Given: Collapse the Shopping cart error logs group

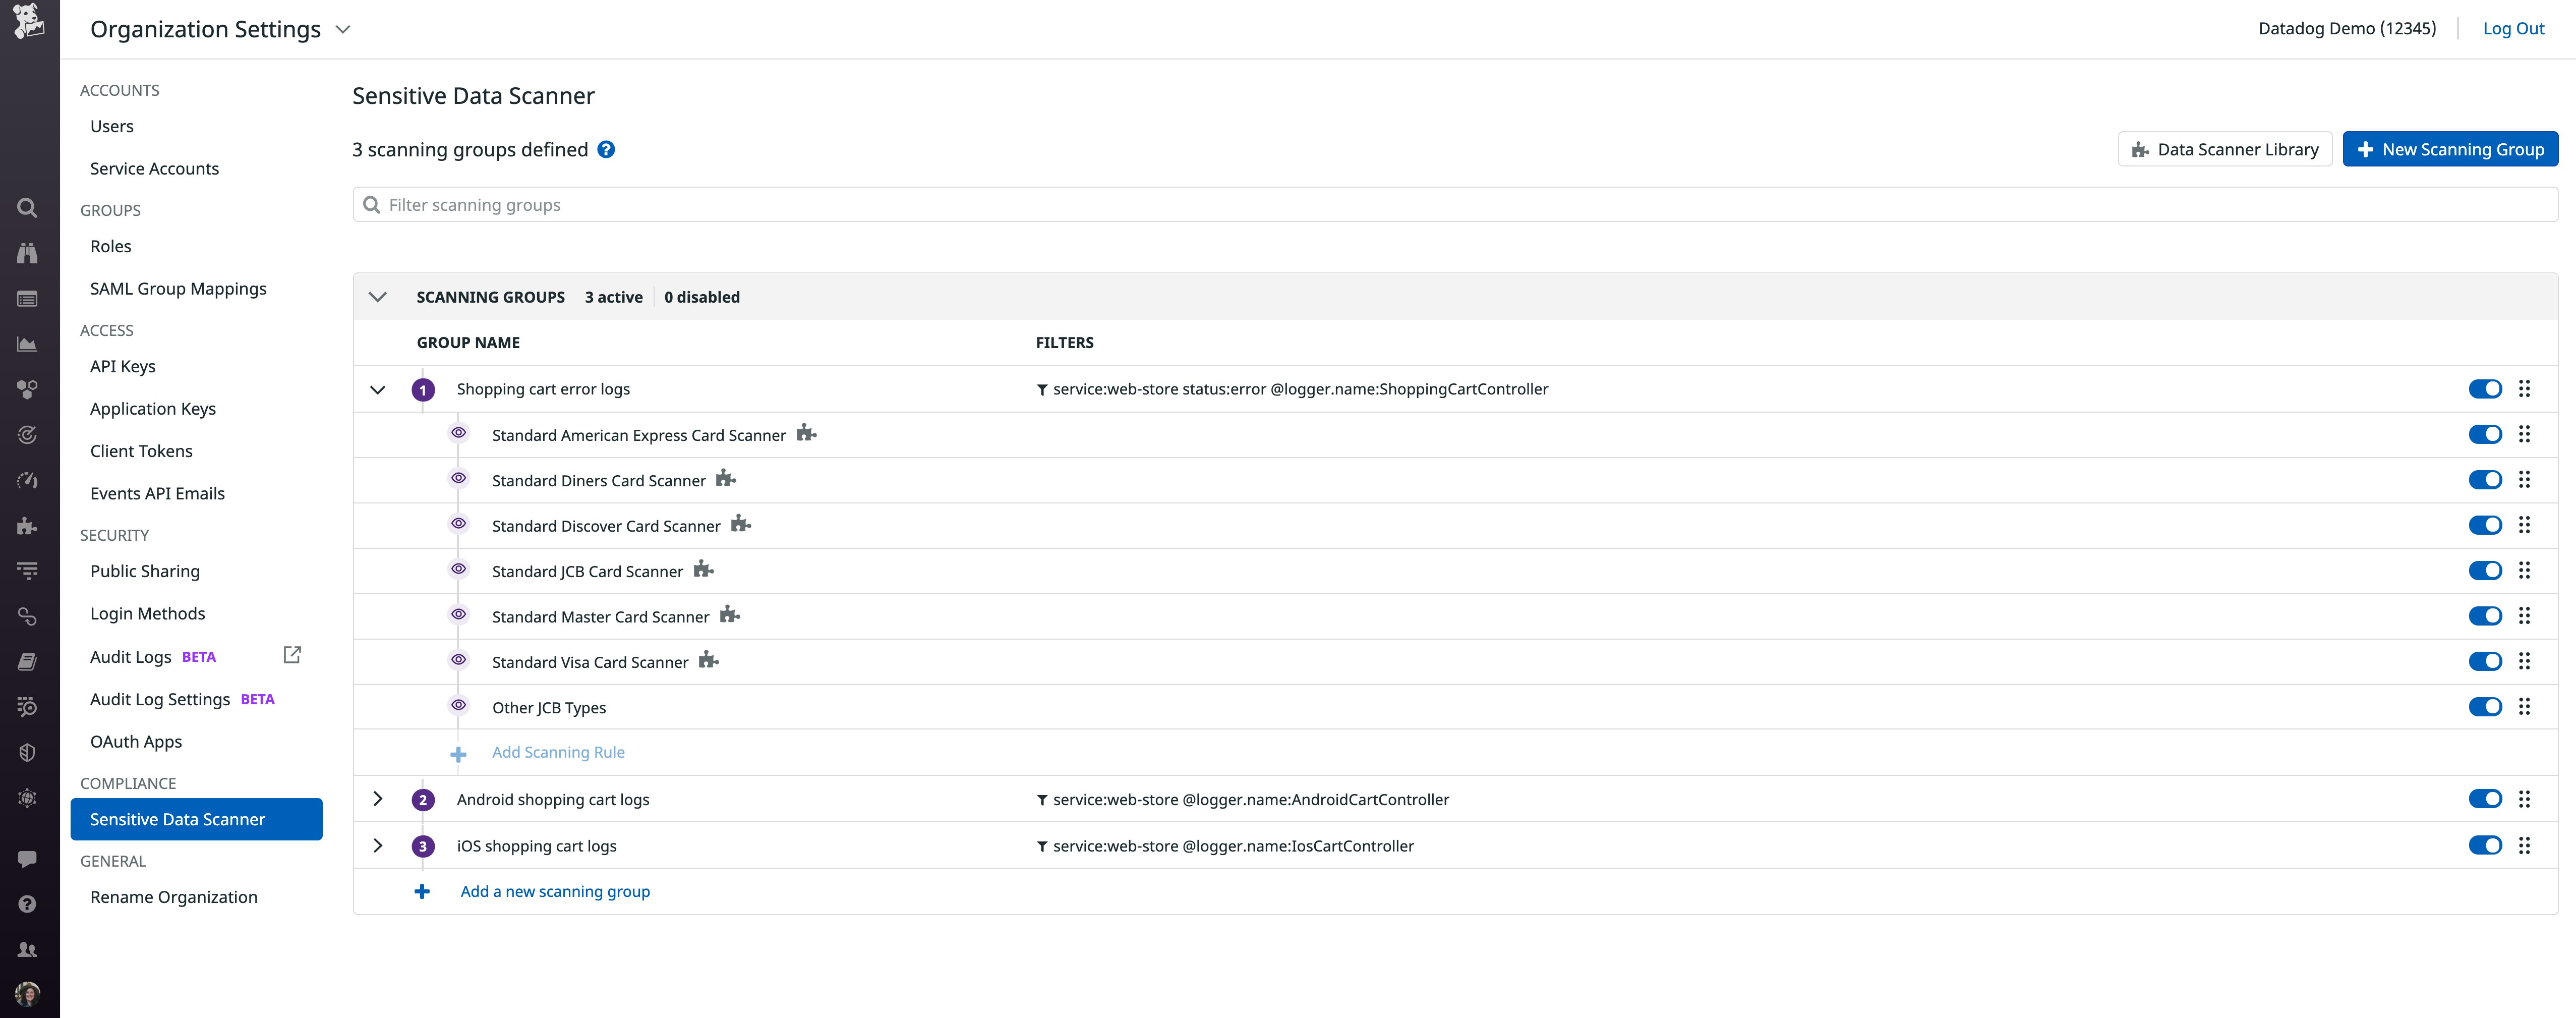Looking at the screenshot, I should click(378, 390).
